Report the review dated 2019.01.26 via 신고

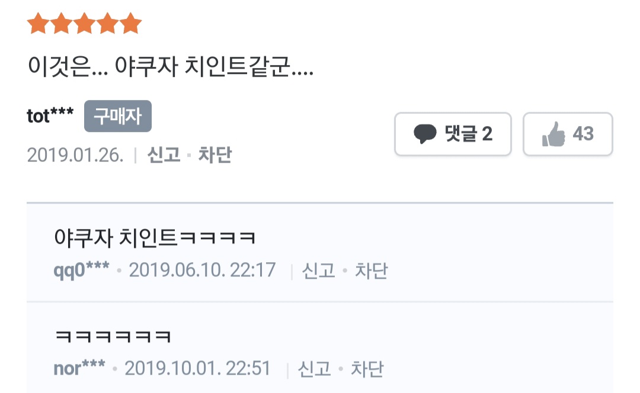tap(164, 155)
